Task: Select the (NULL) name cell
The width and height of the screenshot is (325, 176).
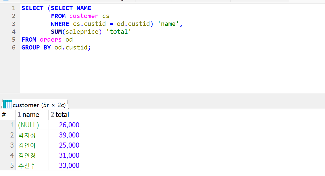Action: click(x=32, y=125)
